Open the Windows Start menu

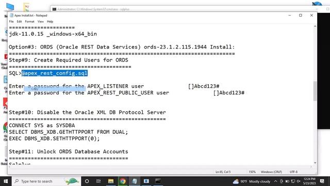click(6, 181)
